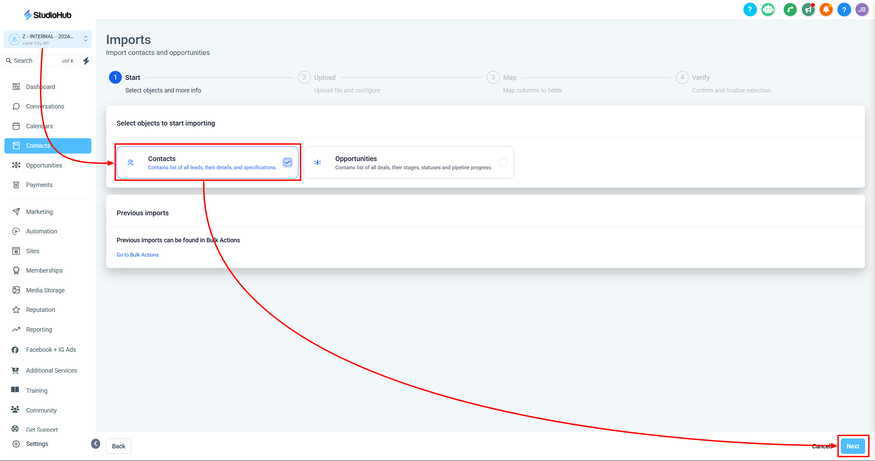
Task: Collapse sidebar with the arrow button
Action: [x=96, y=444]
